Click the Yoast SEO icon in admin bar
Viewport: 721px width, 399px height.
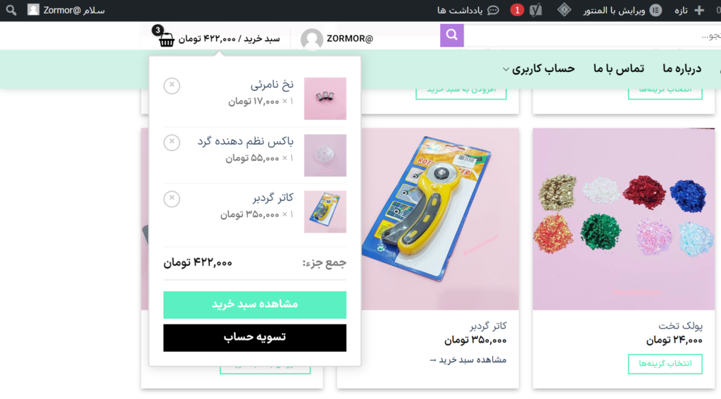coord(536,10)
